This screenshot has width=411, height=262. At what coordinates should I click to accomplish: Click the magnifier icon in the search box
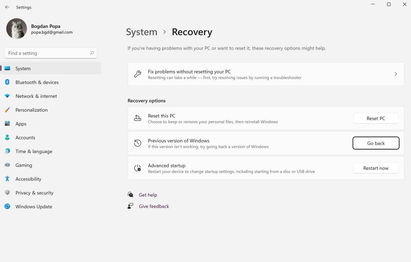pyautogui.click(x=92, y=53)
